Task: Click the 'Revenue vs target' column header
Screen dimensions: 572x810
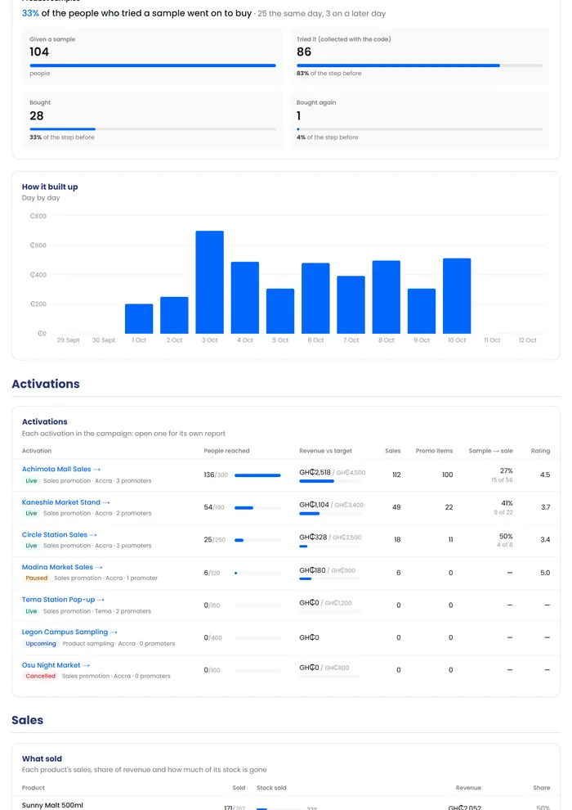Action: 325,451
